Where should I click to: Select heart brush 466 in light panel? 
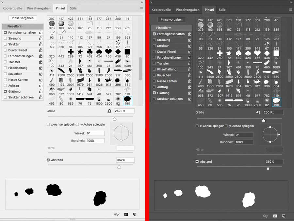pyautogui.click(x=108, y=53)
